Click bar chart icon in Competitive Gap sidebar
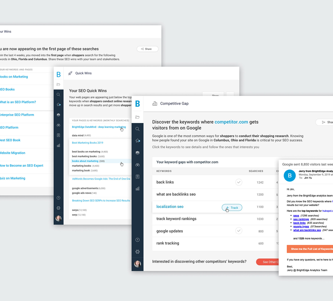Image resolution: width=333 pixels, height=301 pixels. pyautogui.click(x=137, y=188)
